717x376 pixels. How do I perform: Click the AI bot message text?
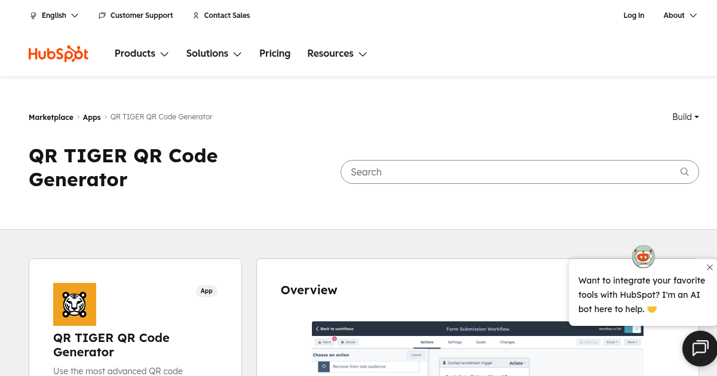(642, 295)
